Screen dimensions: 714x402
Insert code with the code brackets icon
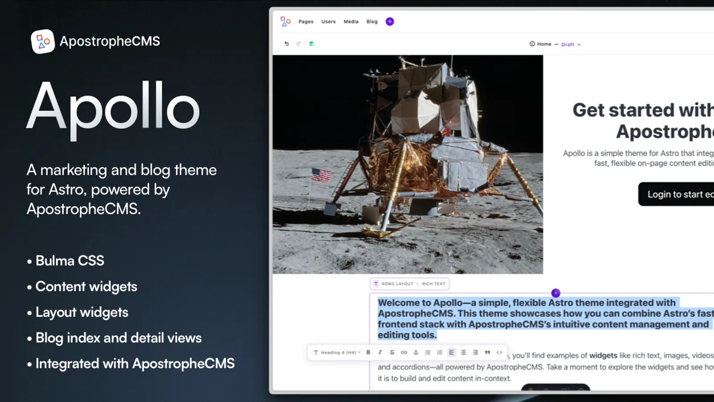pos(499,352)
